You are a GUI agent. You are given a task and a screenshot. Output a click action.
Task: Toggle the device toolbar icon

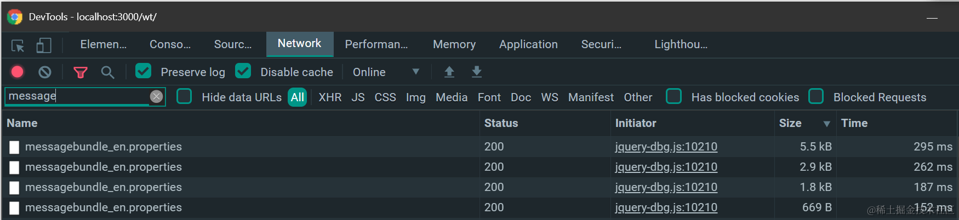(44, 45)
